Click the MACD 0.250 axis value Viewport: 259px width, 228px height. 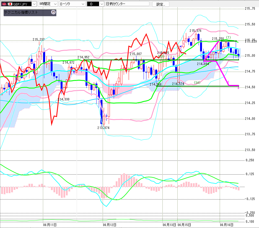click(250, 160)
